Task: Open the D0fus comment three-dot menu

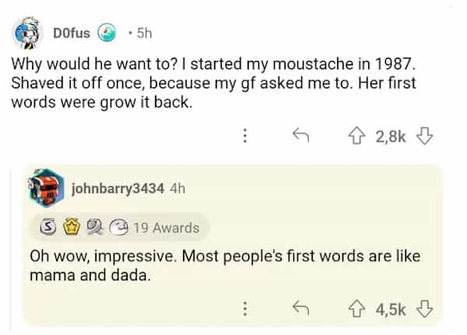Action: 245,136
